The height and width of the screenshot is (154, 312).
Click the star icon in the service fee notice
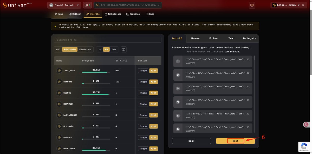55,26
